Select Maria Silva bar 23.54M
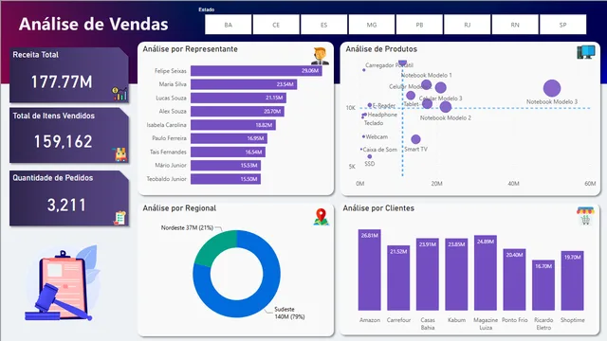Image resolution: width=607 pixels, height=341 pixels. 244,84
